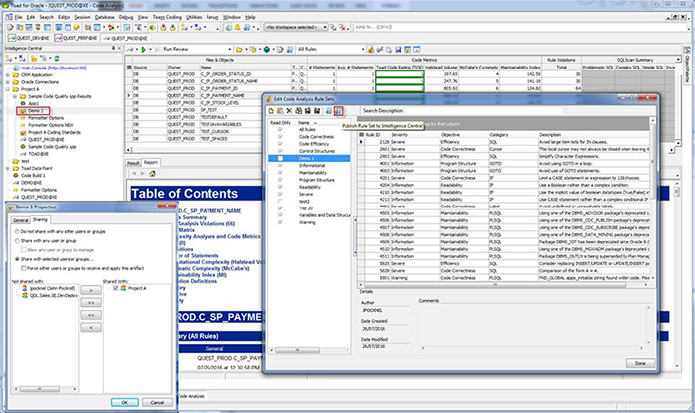Select Demo 1 in Intelligence Central tree
695x413 pixels.
click(36, 111)
